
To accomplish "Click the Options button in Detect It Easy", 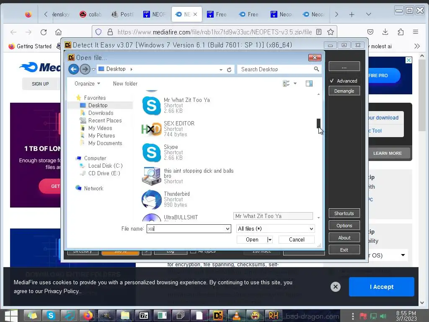I will [344, 225].
